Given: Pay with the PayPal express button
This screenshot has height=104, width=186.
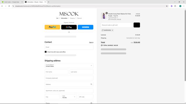Looking at the screenshot, I should point(52,27).
